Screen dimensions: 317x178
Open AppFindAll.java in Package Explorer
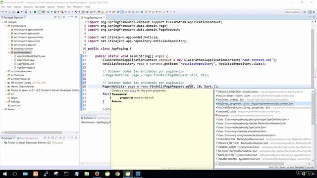[25, 60]
